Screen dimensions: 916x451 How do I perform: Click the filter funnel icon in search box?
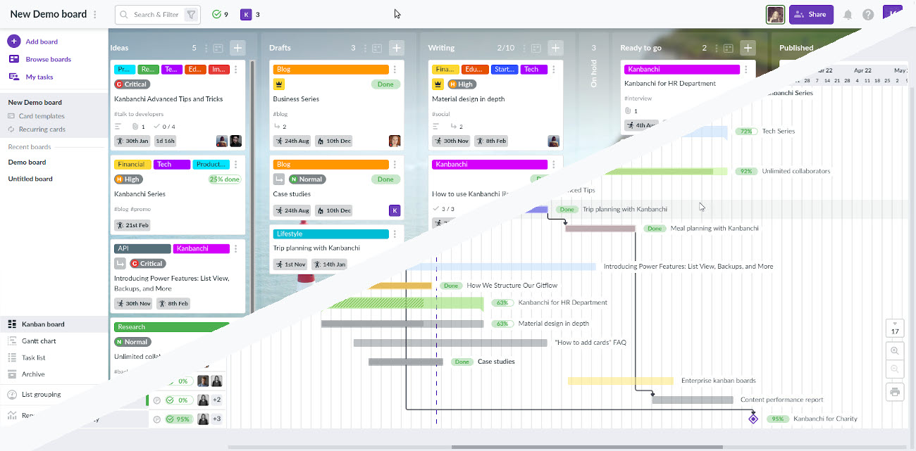(x=191, y=14)
